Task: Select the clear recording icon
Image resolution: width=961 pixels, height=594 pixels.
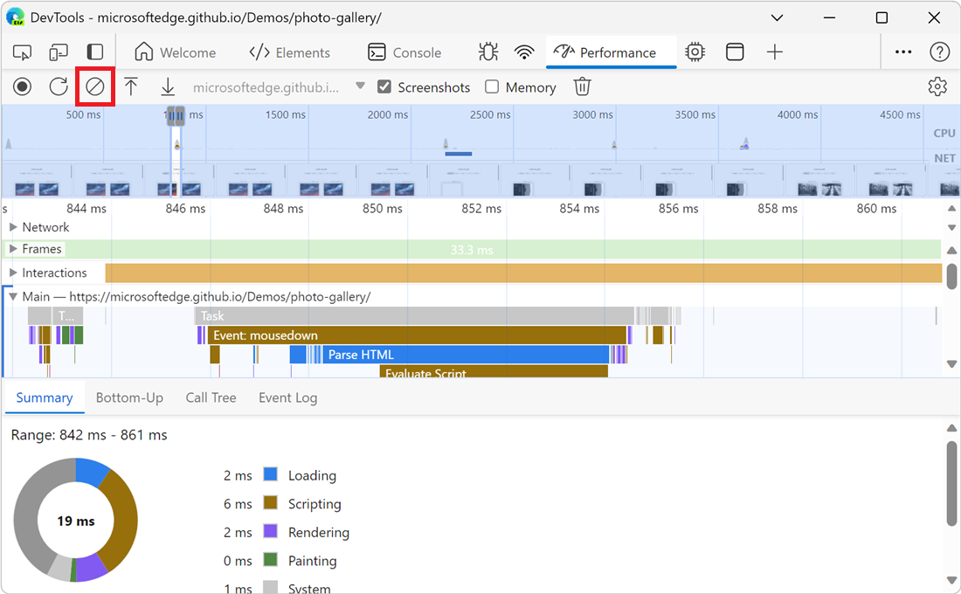Action: [x=94, y=86]
